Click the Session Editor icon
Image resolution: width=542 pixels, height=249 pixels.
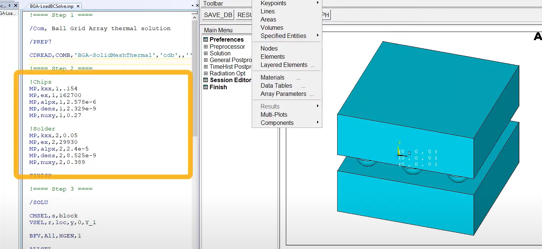(206, 80)
